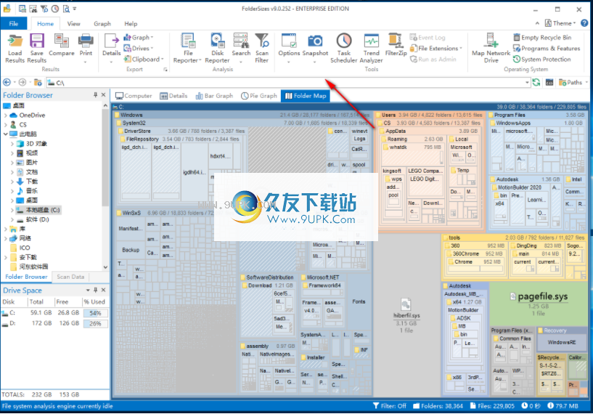Expand the OneDrive tree node

(x=6, y=115)
